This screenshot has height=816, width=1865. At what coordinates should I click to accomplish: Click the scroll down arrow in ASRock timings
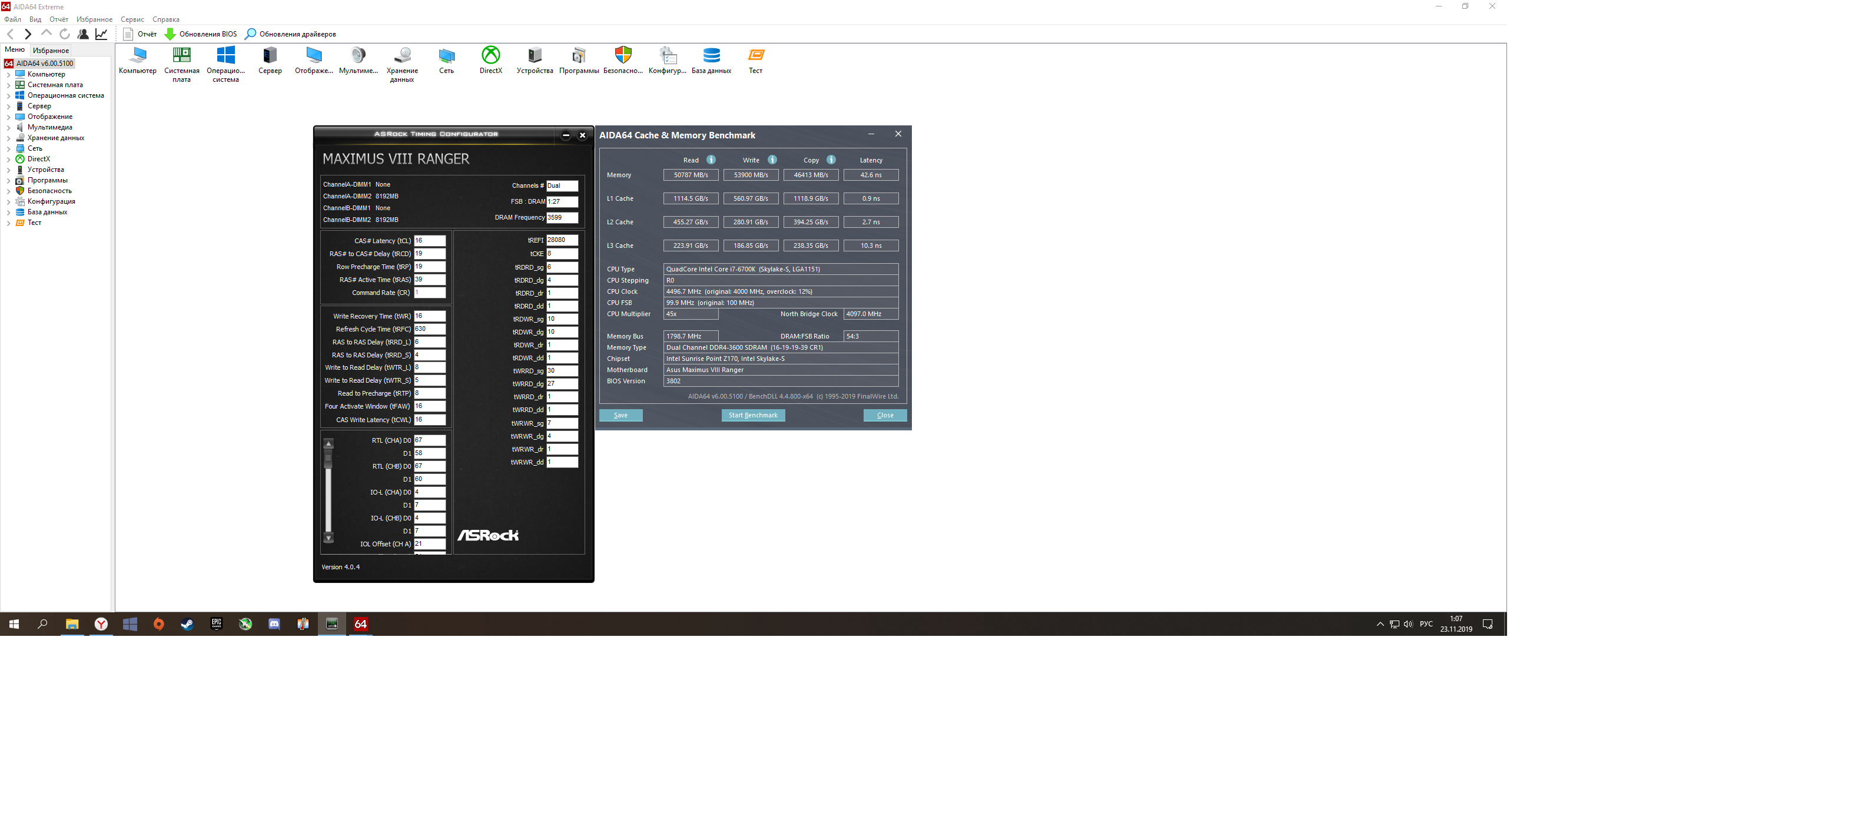tap(328, 538)
